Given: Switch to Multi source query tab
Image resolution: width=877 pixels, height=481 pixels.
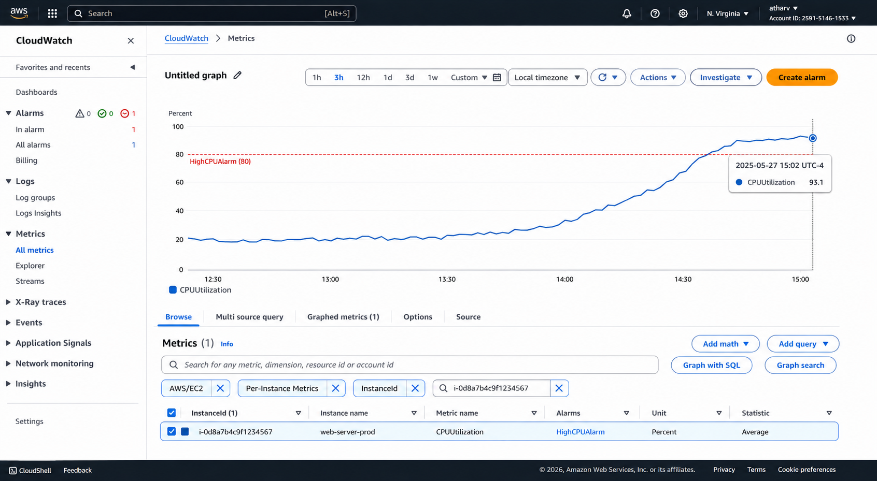Looking at the screenshot, I should [x=249, y=317].
